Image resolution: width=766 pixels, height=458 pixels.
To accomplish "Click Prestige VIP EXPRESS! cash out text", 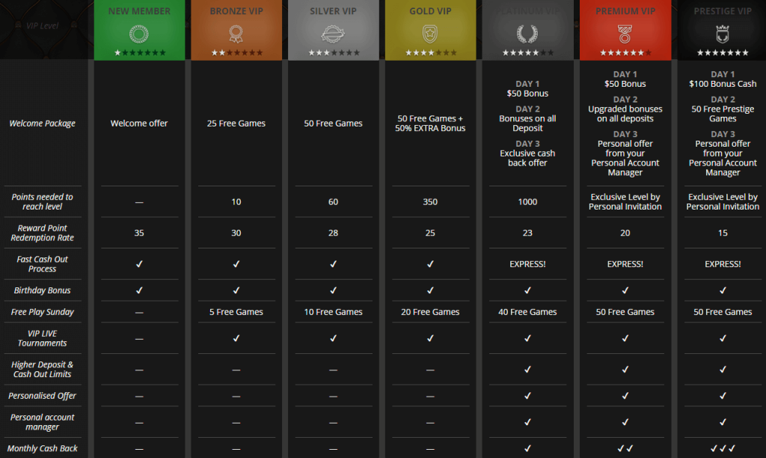I will tap(723, 264).
